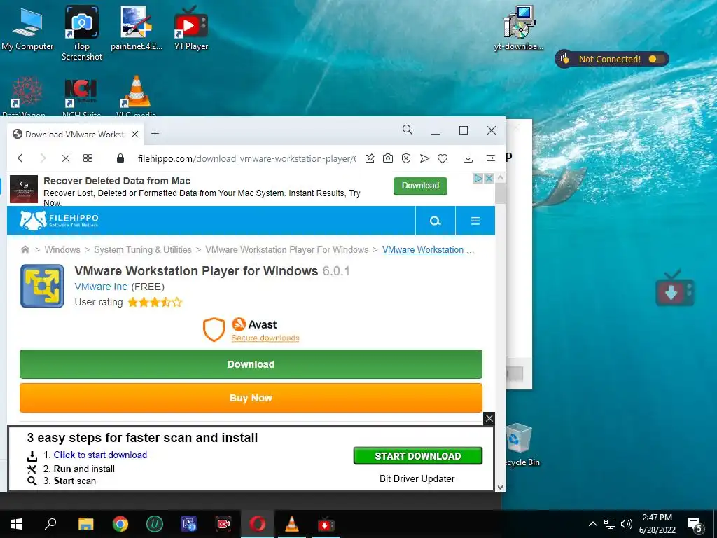Click 'Click to start download' link
Screen dimensions: 717x538
100,455
